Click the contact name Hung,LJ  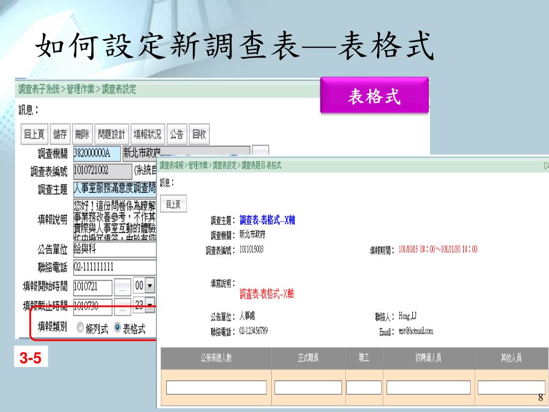[x=407, y=317]
